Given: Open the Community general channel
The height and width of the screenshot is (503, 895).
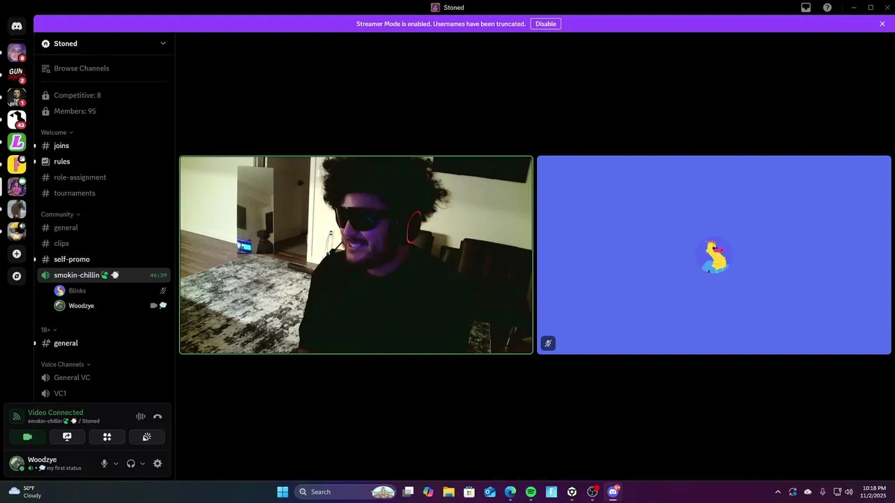Looking at the screenshot, I should point(103,228).
